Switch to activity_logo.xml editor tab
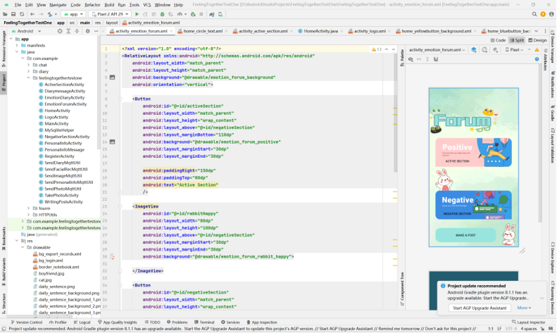The width and height of the screenshot is (557, 333). click(370, 31)
